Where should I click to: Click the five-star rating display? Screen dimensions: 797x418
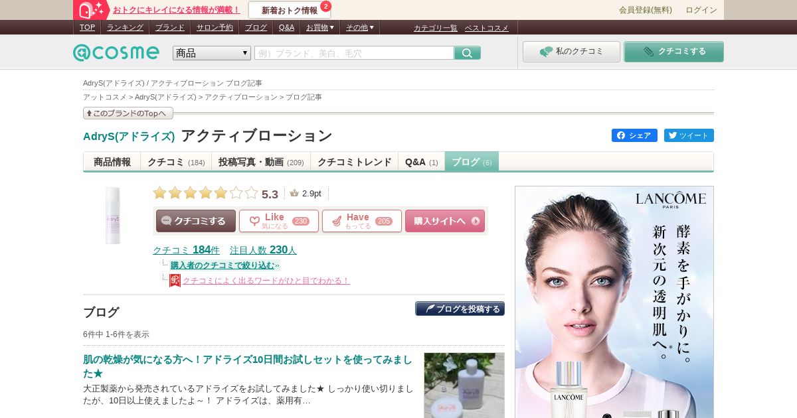tap(205, 193)
